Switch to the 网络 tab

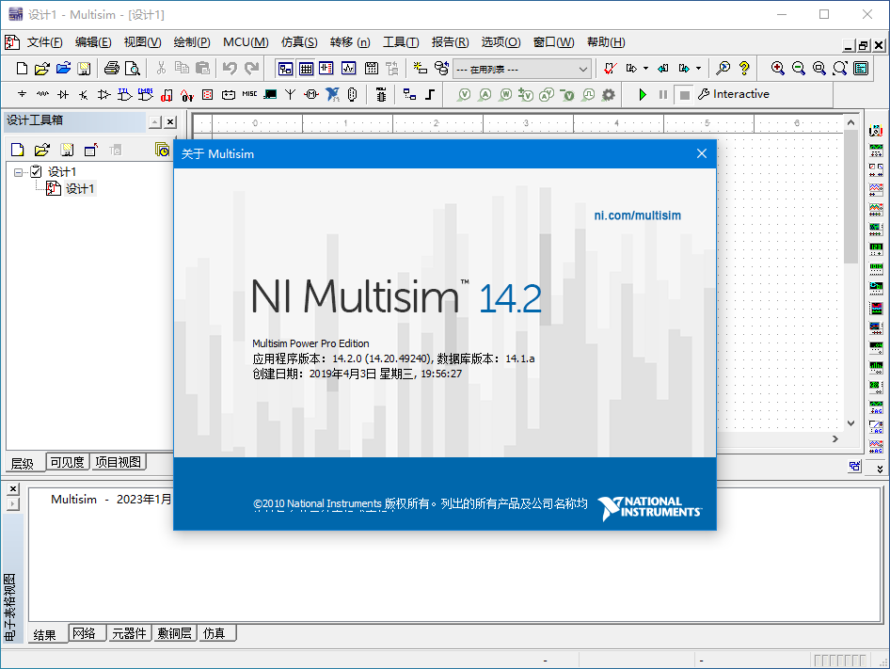click(x=85, y=633)
